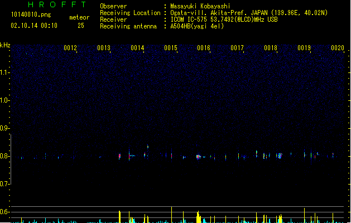The height and width of the screenshot is (223, 351).
Task: Click the meteor label text
Action: click(79, 17)
